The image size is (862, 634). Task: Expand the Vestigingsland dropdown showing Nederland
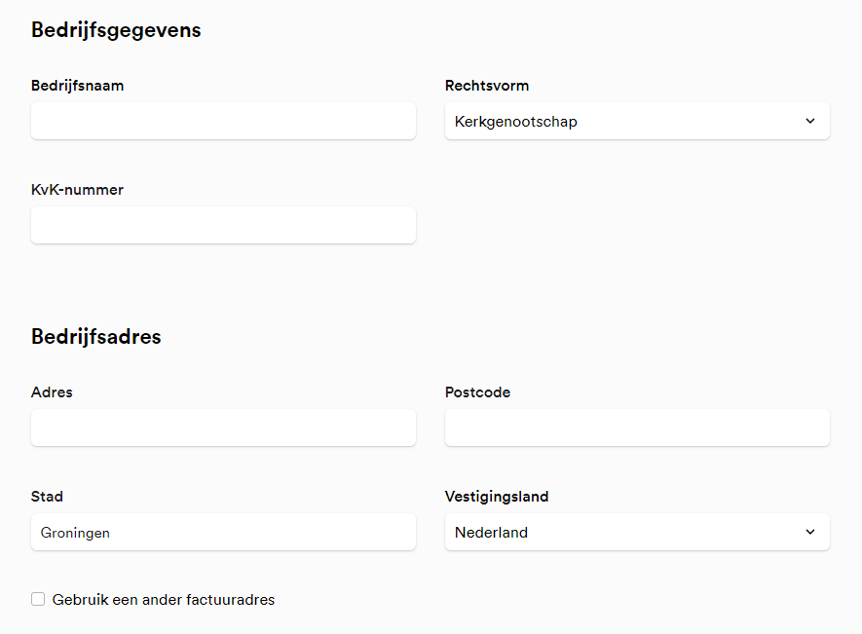click(623, 533)
